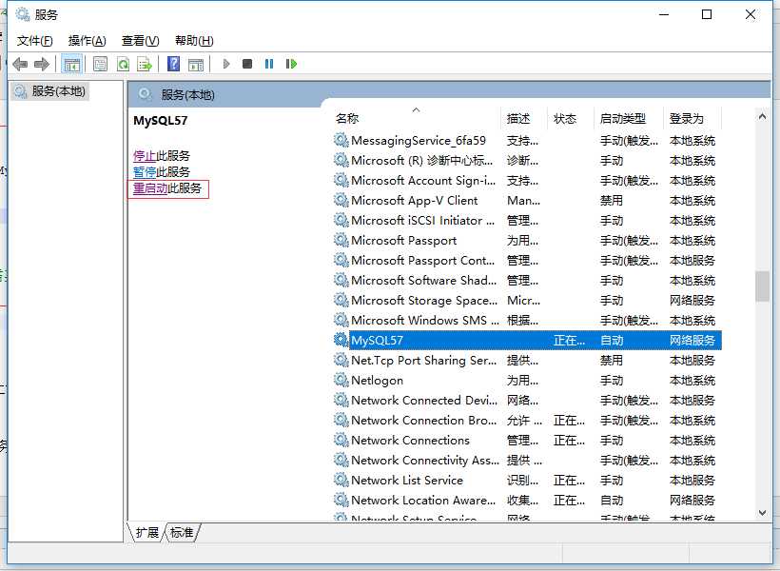Click the scrollbar down arrow in services list

(762, 512)
